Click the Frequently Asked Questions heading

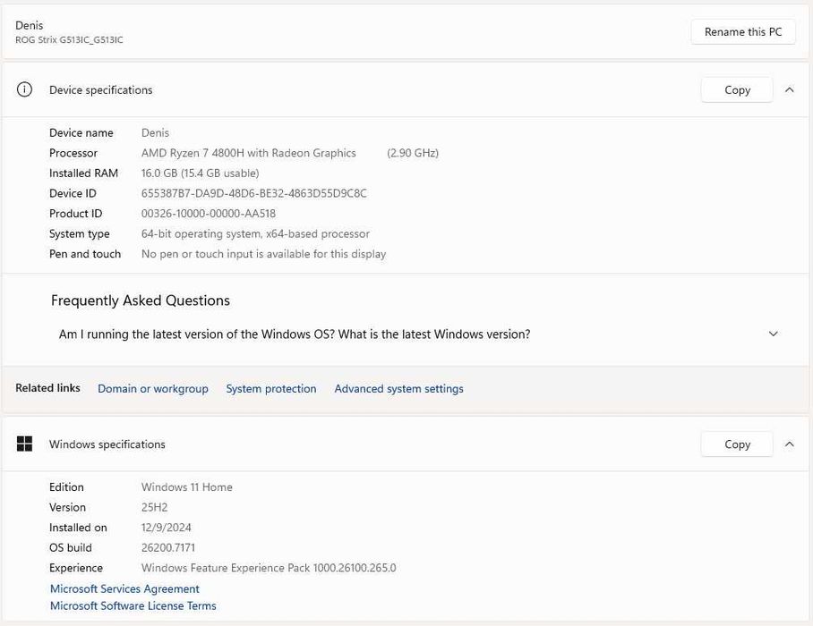(141, 300)
